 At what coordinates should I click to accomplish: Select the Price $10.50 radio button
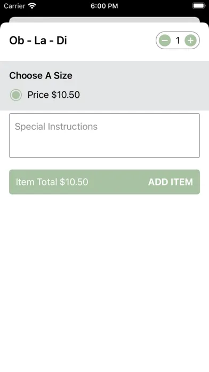point(16,95)
